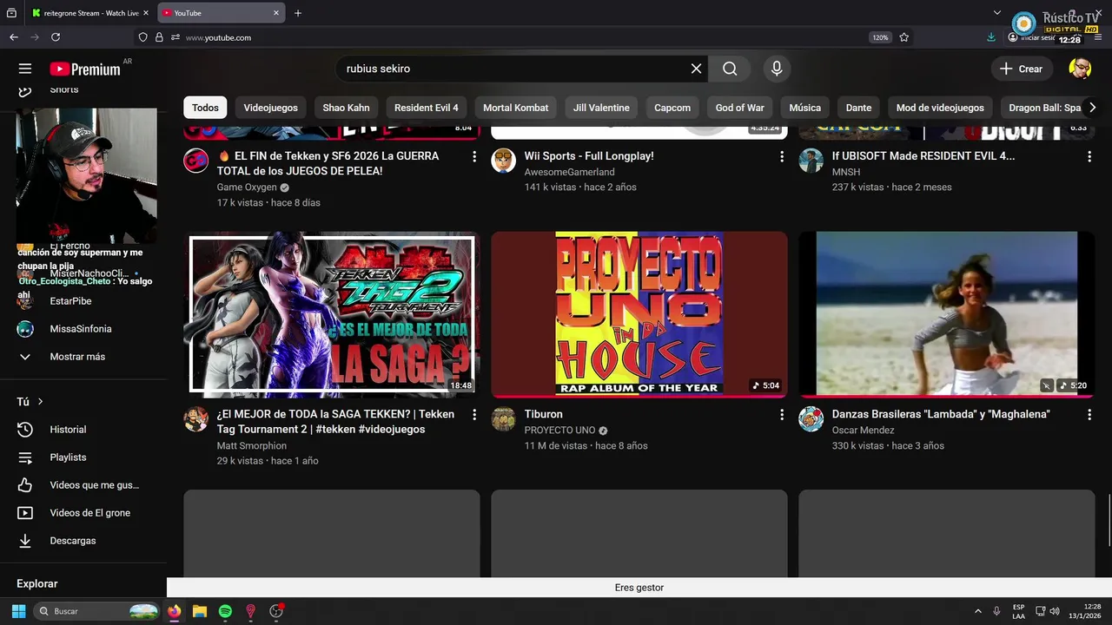
Task: Open options for the EL FIN de Tekken video
Action: (x=473, y=156)
